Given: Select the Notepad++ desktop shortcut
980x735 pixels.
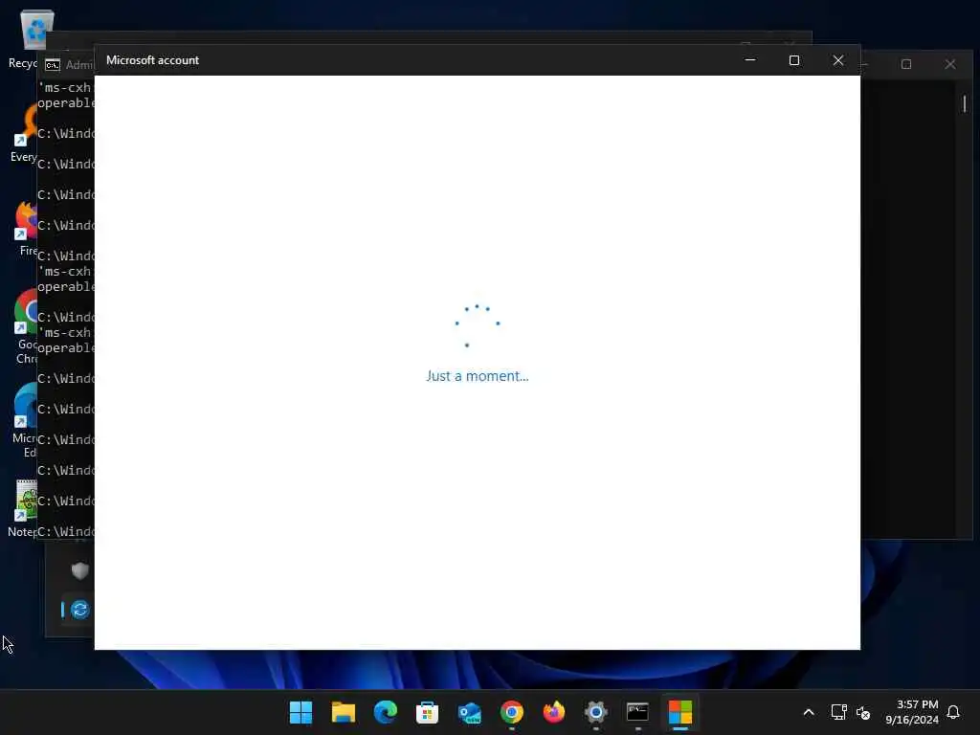Looking at the screenshot, I should pos(24,509).
